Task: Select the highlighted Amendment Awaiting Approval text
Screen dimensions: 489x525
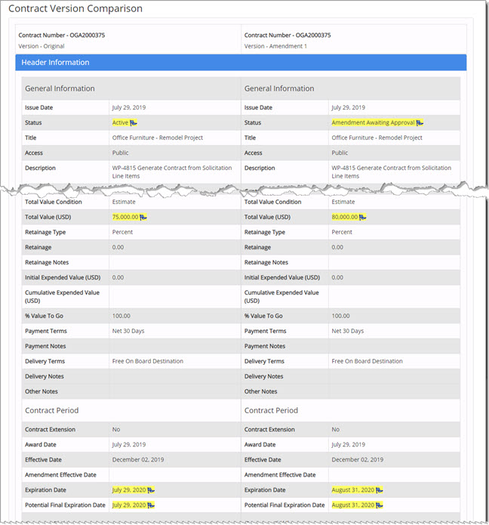Action: [x=373, y=122]
